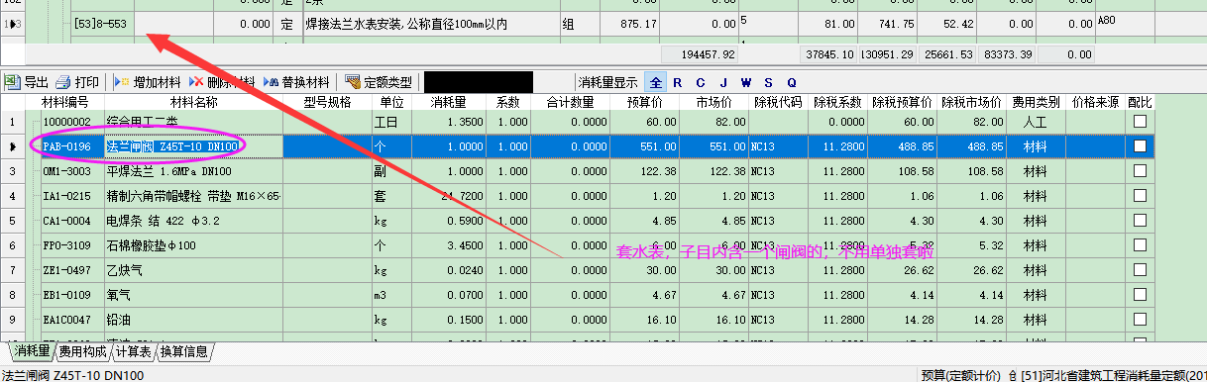1207x382 pixels.
Task: Tick the 配比 checkbox for 法兰闸阀 row
Action: 1140,145
